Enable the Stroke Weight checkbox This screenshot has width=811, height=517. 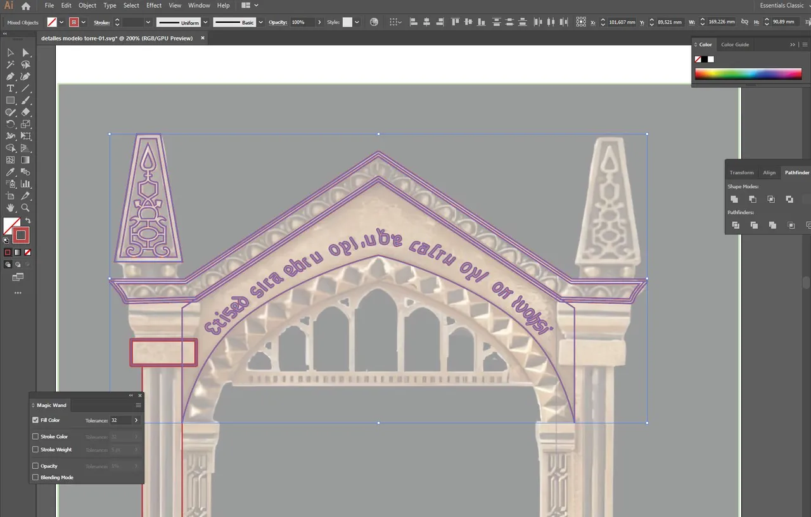[x=35, y=450]
